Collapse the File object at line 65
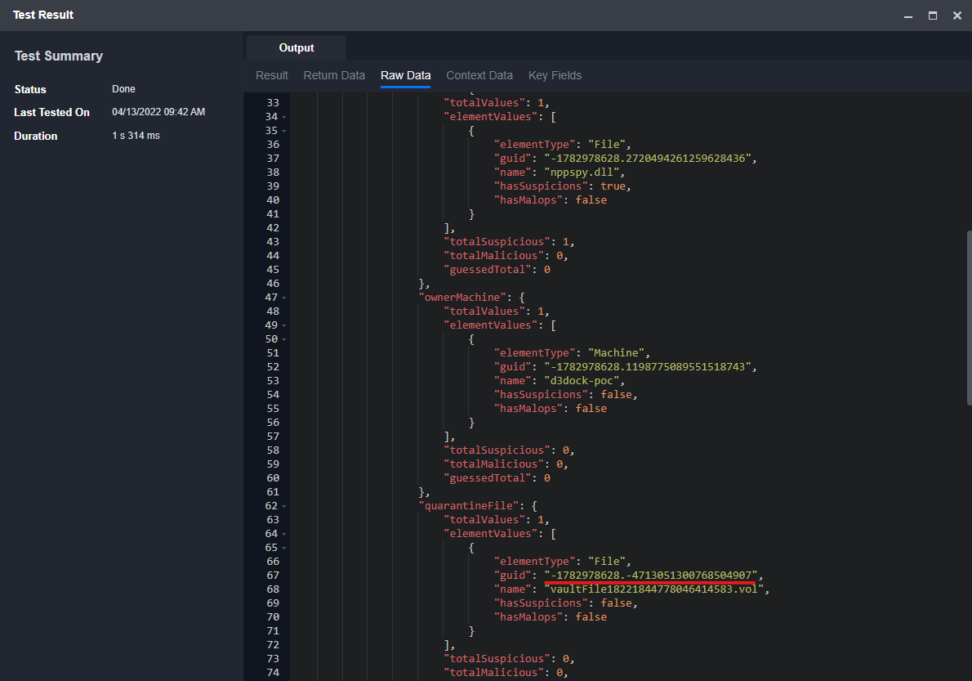Screen dimensions: 972x681 pyautogui.click(x=283, y=548)
